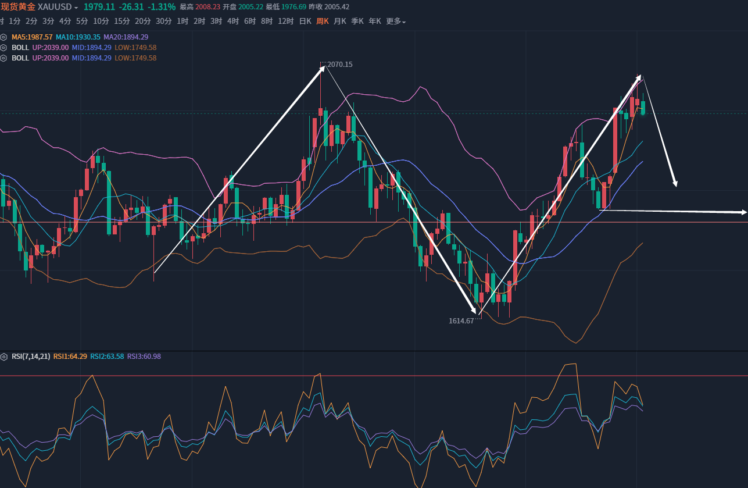Click the MA20:1894.29 indicator label
This screenshot has width=748, height=488.
pos(126,37)
